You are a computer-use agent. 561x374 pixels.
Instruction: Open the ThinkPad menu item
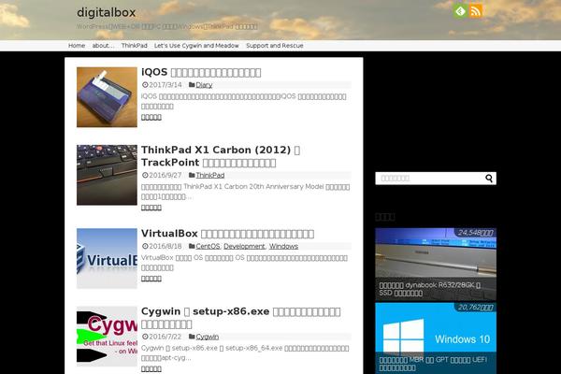pyautogui.click(x=134, y=46)
